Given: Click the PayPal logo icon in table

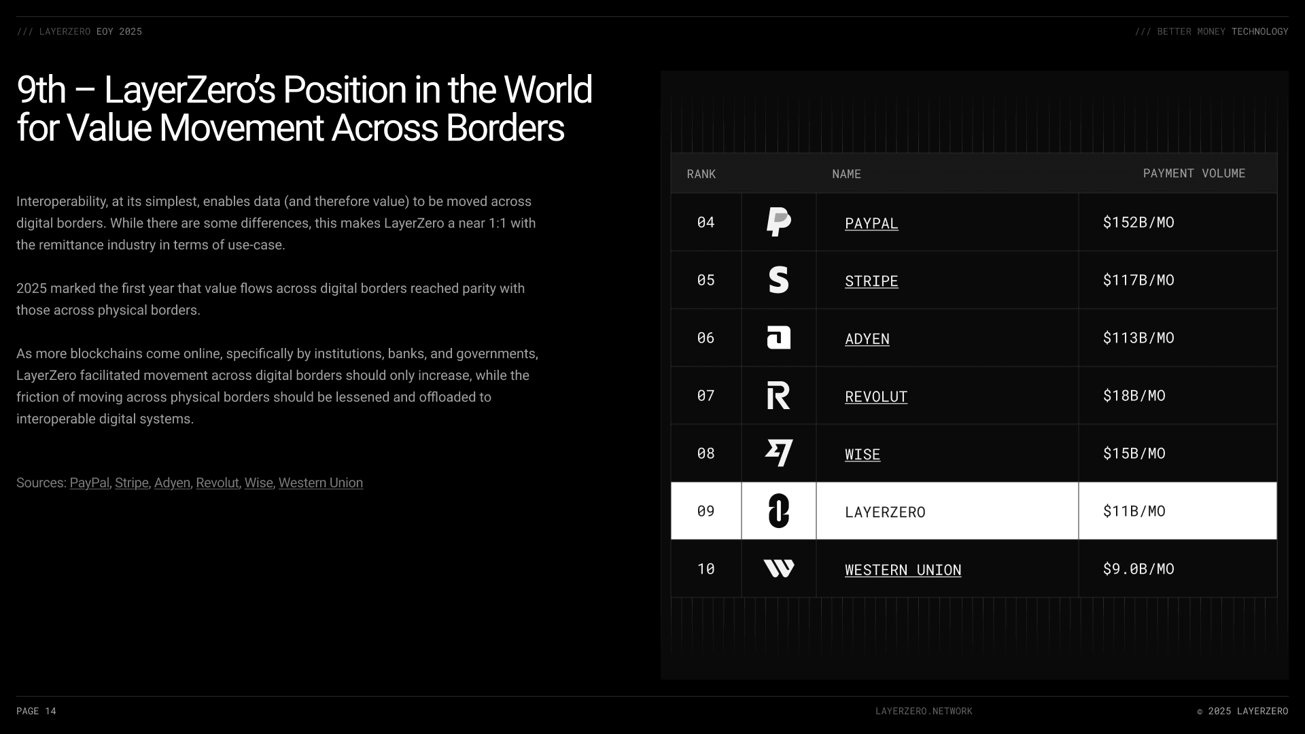Looking at the screenshot, I should pyautogui.click(x=778, y=222).
